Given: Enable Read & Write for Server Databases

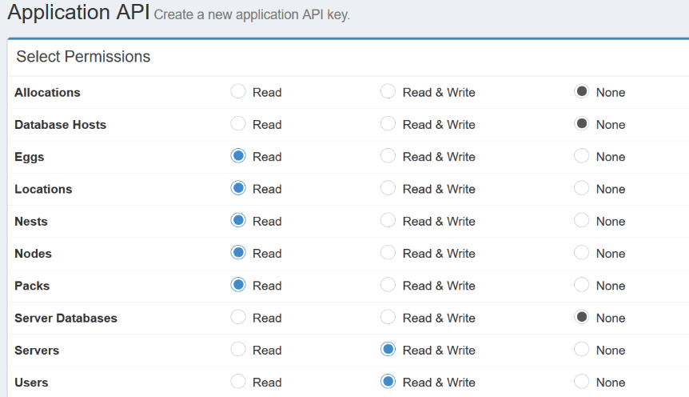Looking at the screenshot, I should click(388, 317).
